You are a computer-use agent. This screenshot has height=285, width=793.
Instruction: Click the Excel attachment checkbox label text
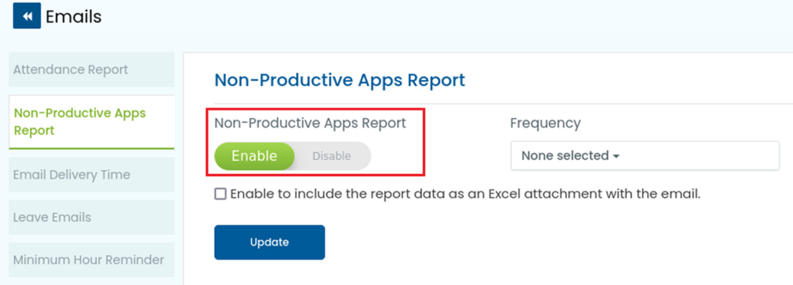(x=465, y=194)
